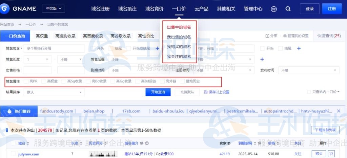Click the 恢复默认 button
The height and width of the screenshot is (158, 347).
(x=187, y=92)
